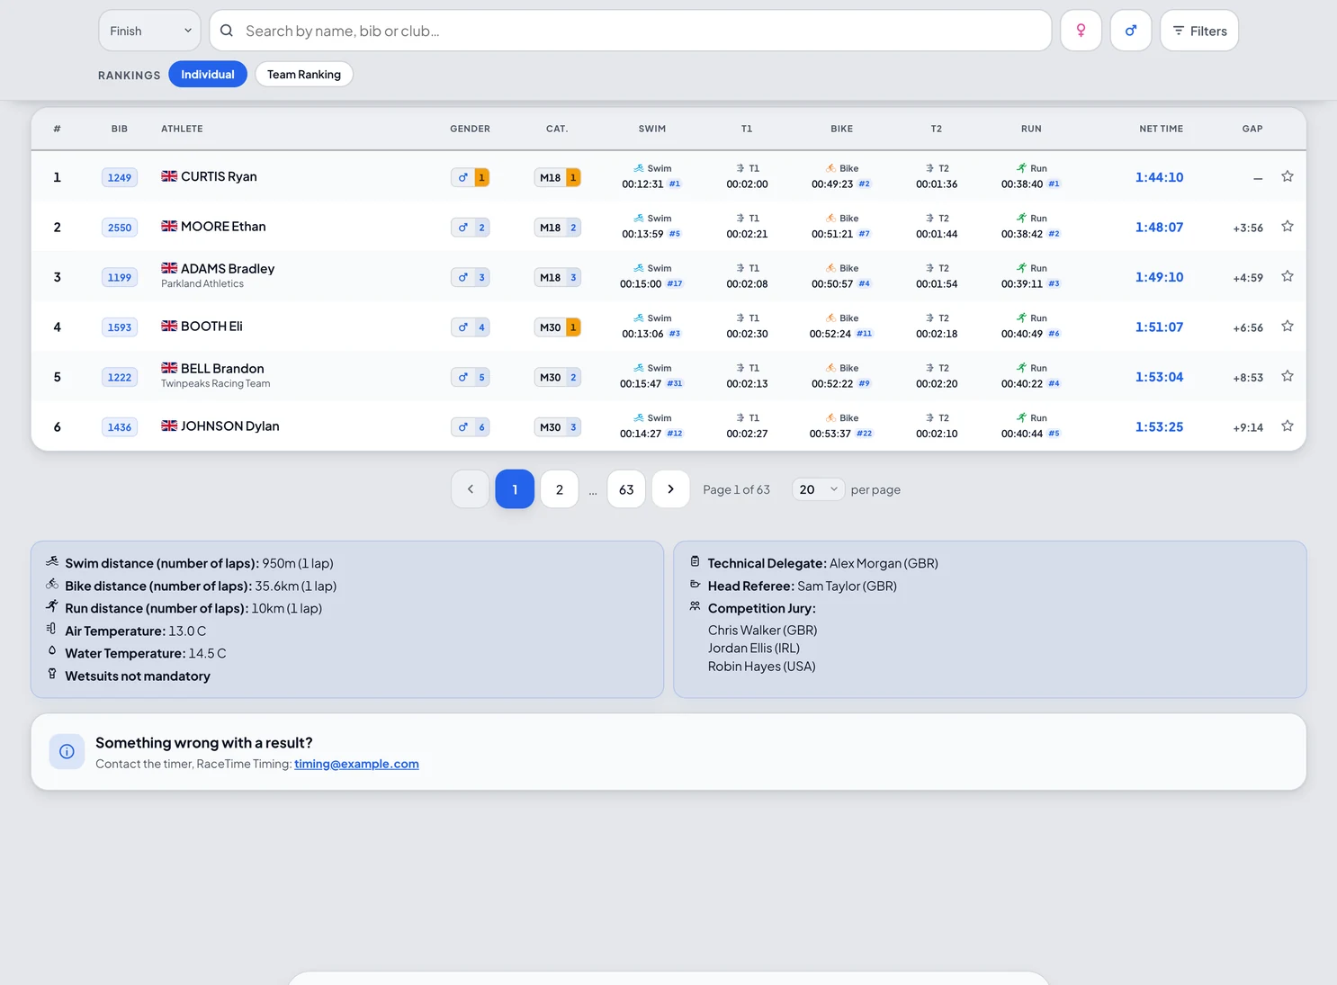Change the per page count dropdown
Viewport: 1337px width, 985px height.
(x=818, y=489)
